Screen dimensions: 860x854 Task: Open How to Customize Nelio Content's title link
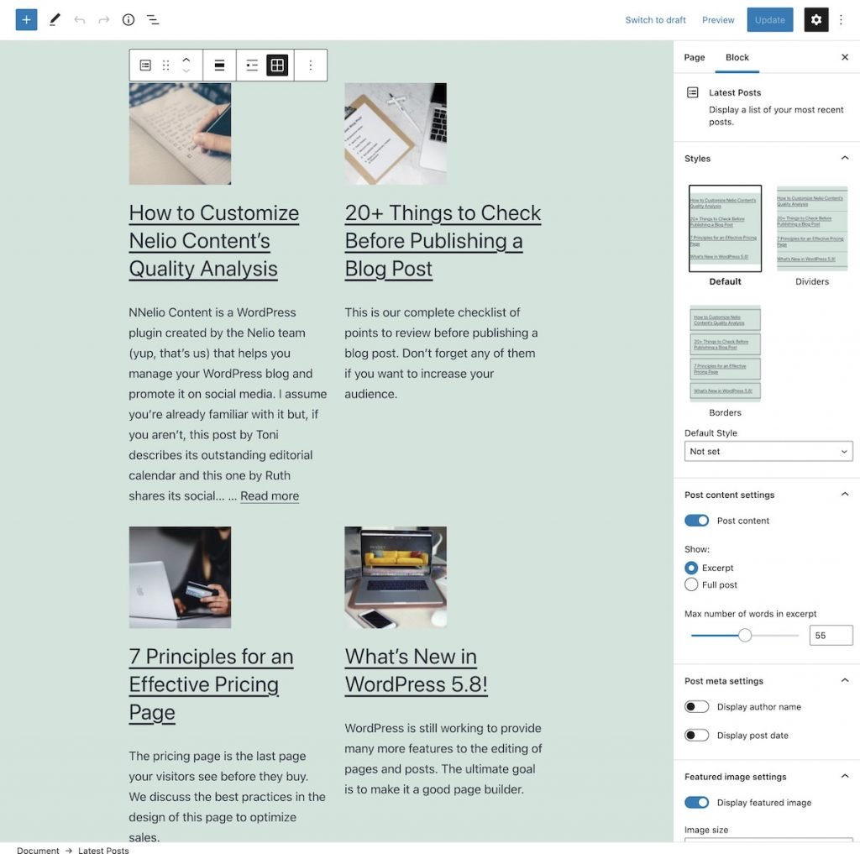pyautogui.click(x=214, y=241)
